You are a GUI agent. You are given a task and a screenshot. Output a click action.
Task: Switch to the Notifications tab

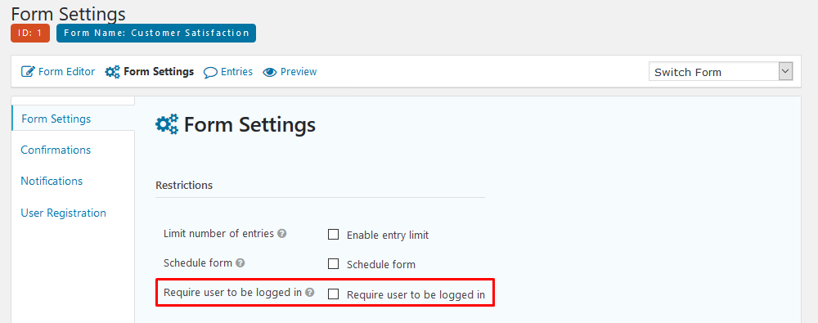(52, 181)
